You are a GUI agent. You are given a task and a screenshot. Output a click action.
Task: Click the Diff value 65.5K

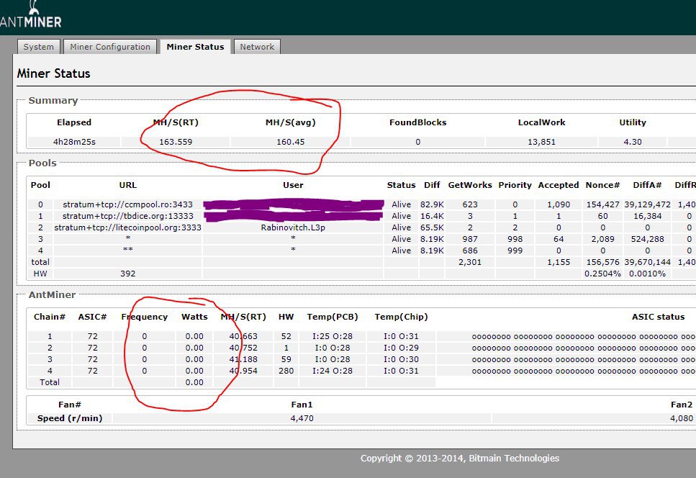click(x=432, y=227)
